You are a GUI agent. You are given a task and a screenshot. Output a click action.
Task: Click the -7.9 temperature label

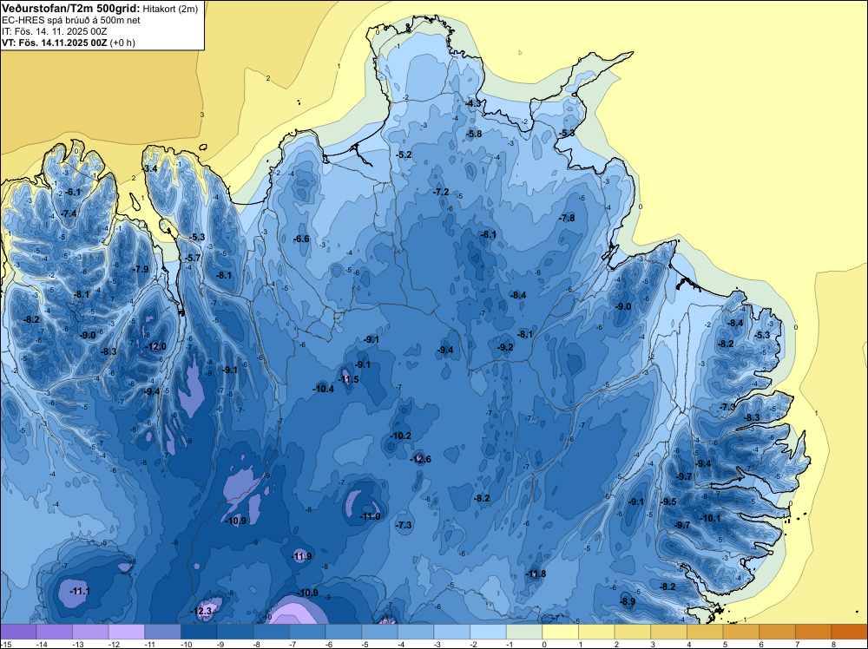[x=141, y=270]
